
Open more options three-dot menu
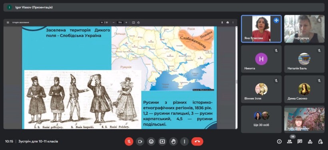pyautogui.click(x=184, y=142)
